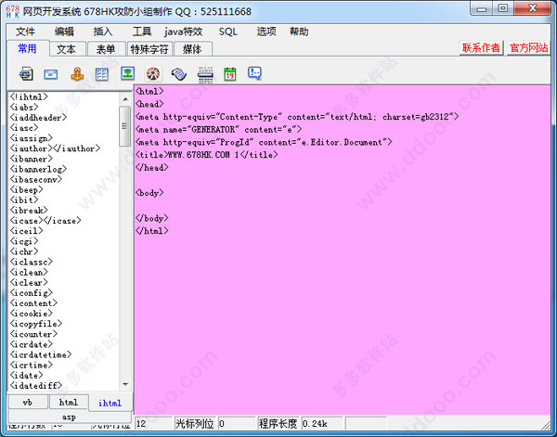The width and height of the screenshot is (557, 437).
Task: Switch to the 文本 tab
Action: tap(67, 49)
